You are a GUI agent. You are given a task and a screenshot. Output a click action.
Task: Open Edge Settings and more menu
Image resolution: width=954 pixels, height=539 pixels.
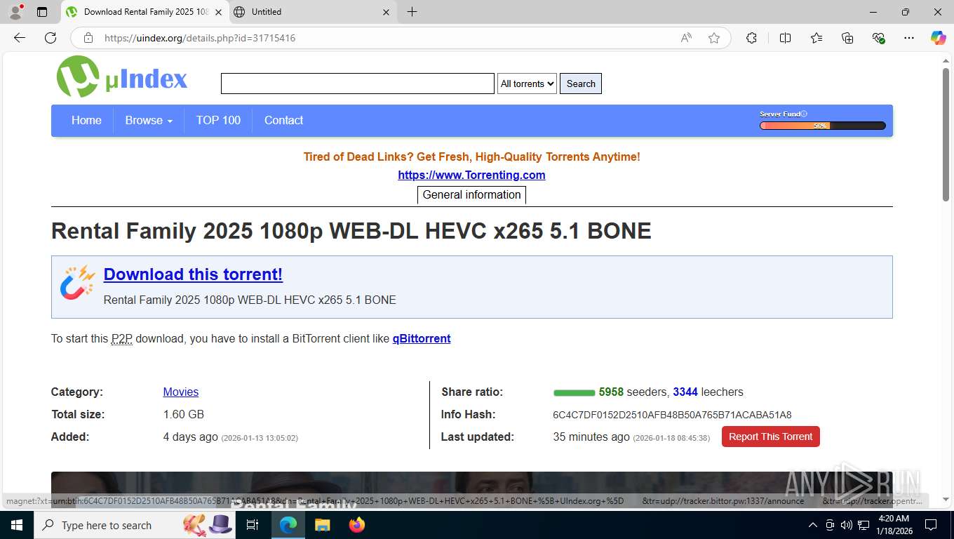(x=909, y=38)
